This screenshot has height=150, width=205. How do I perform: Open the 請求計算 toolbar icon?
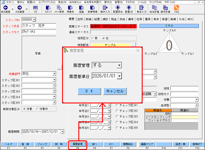point(165,9)
